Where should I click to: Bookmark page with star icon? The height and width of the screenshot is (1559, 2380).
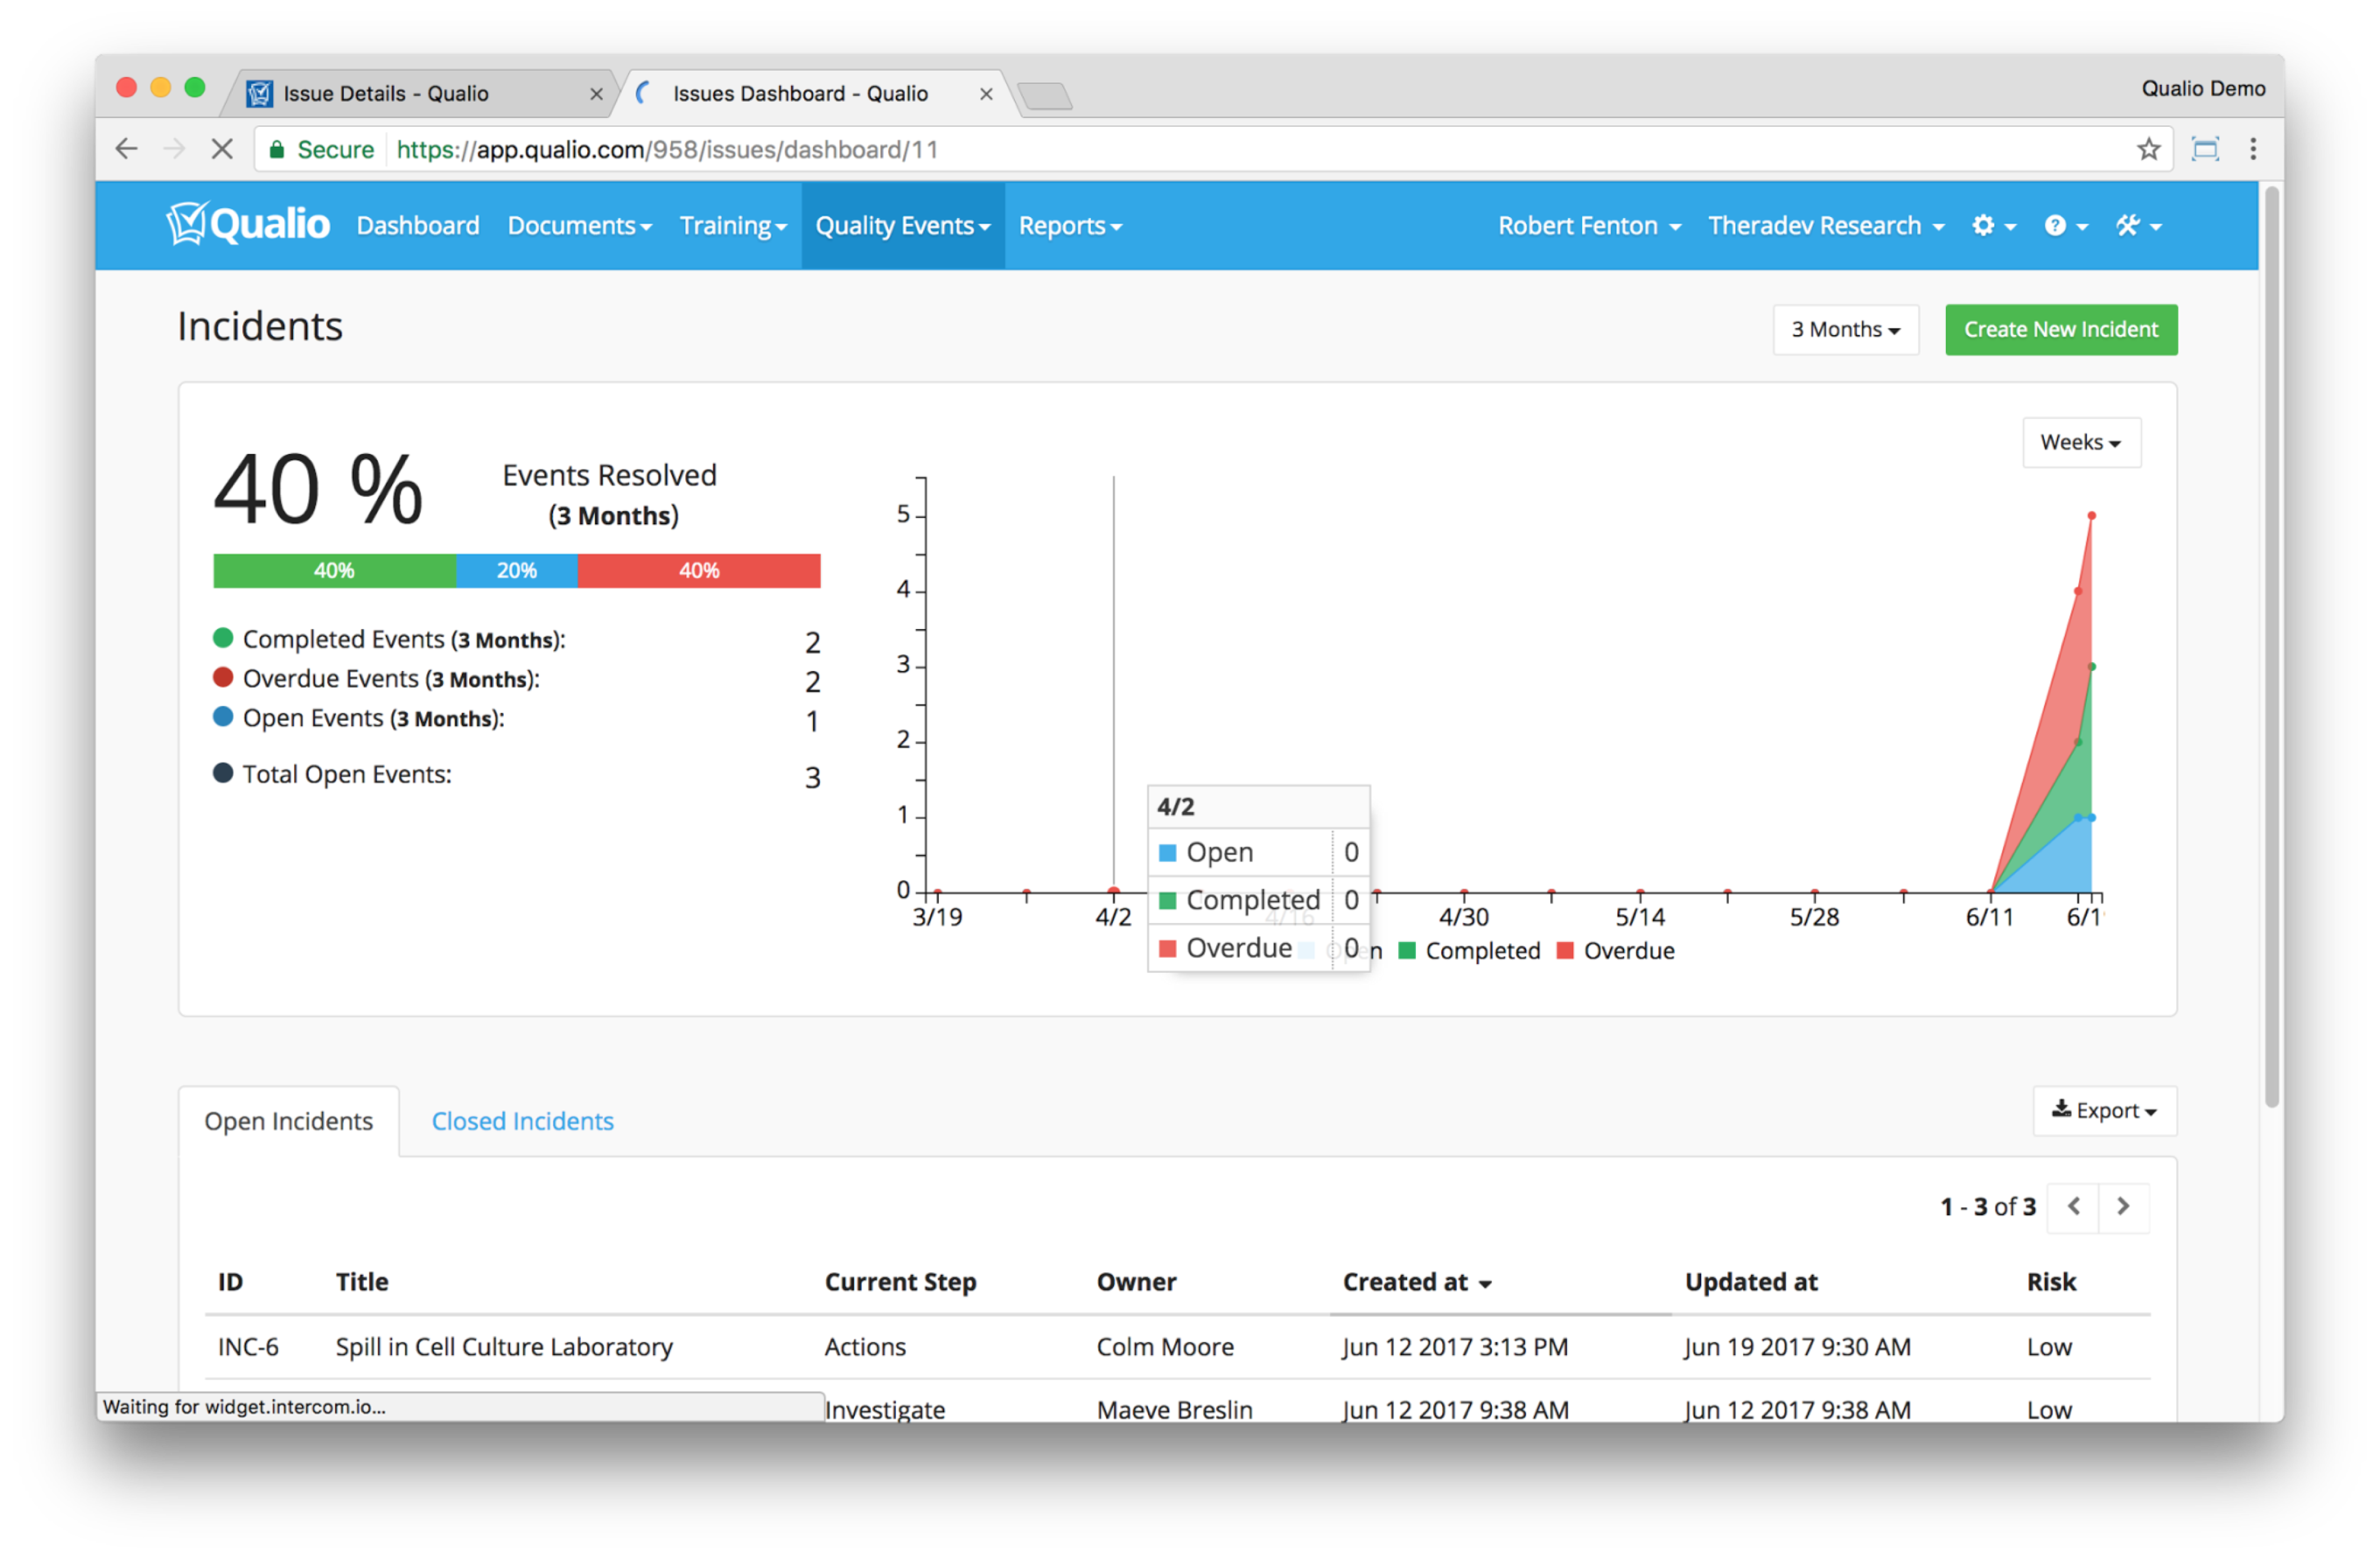(2148, 150)
